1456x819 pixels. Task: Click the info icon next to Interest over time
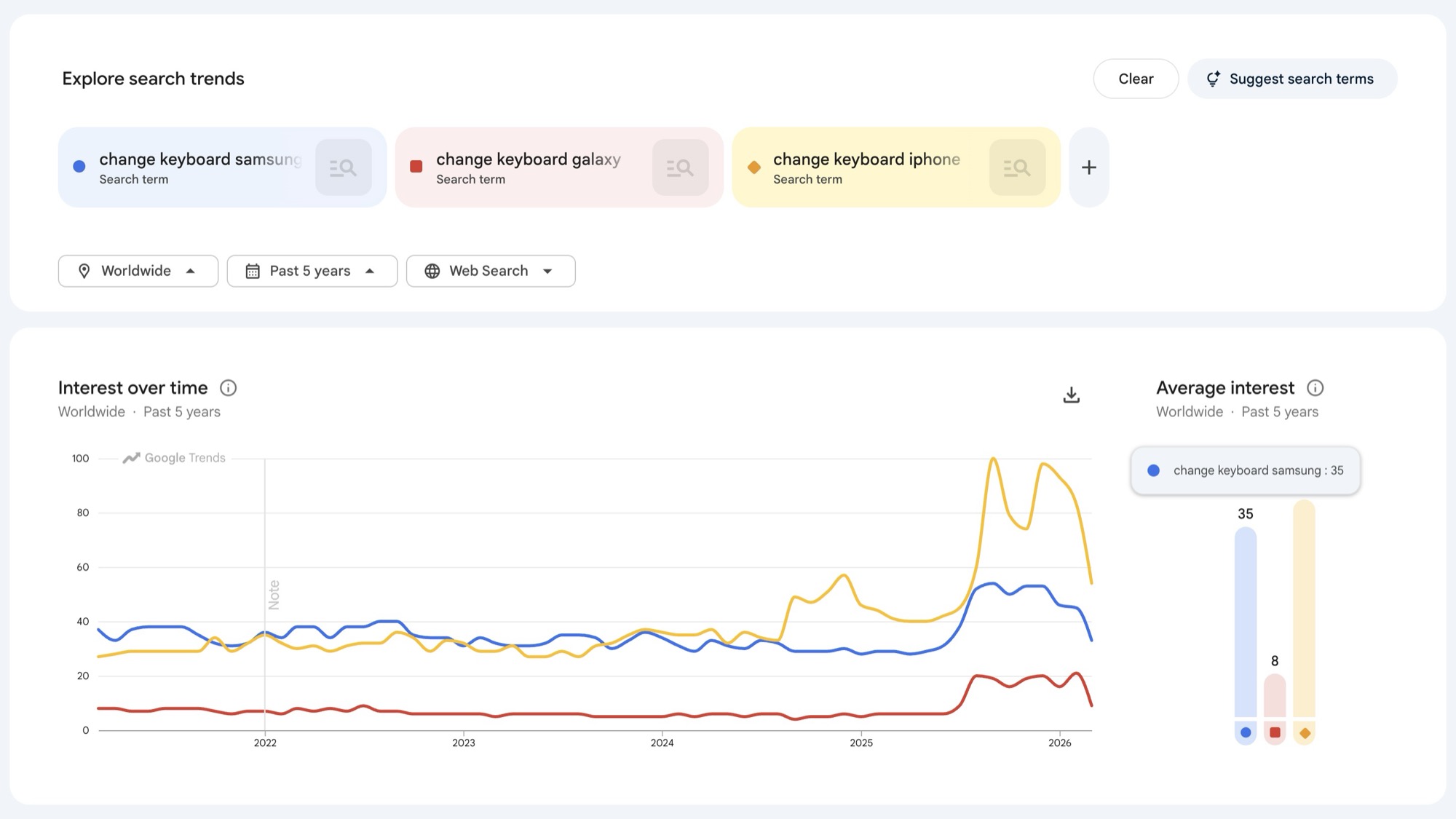point(229,387)
